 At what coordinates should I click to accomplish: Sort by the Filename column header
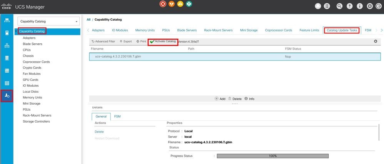click(97, 49)
